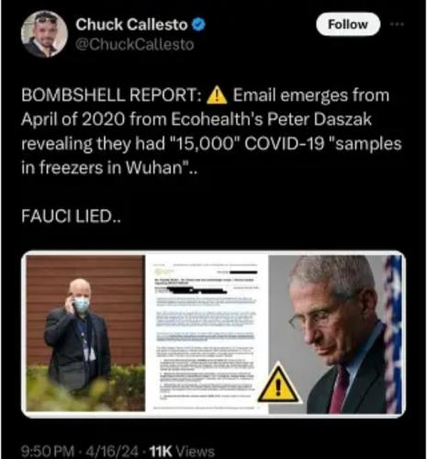Open Chuck Callesto's profile avatar

44,34
